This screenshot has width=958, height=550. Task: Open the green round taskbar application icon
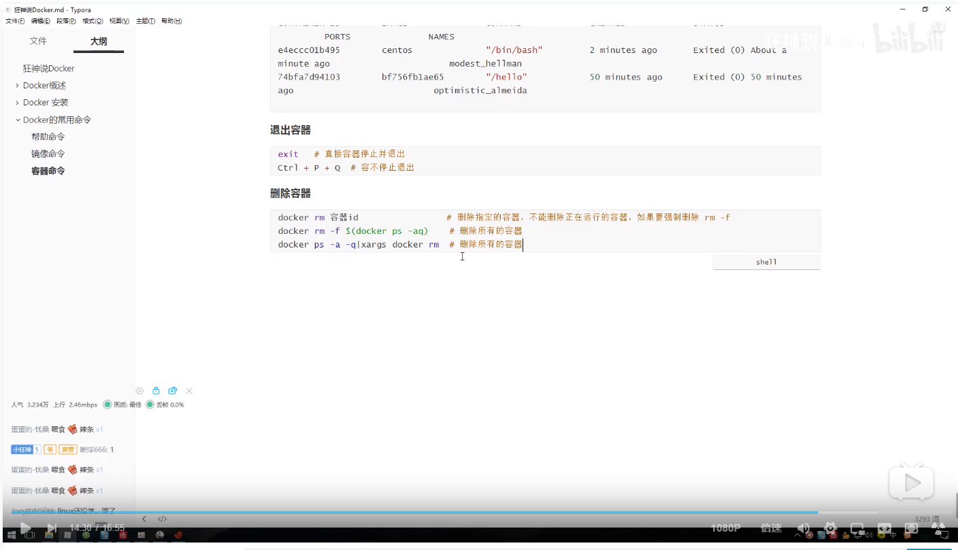86,535
